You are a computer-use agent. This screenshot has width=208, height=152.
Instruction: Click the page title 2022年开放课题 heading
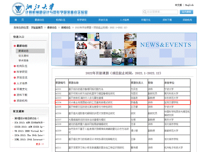tap(123, 73)
